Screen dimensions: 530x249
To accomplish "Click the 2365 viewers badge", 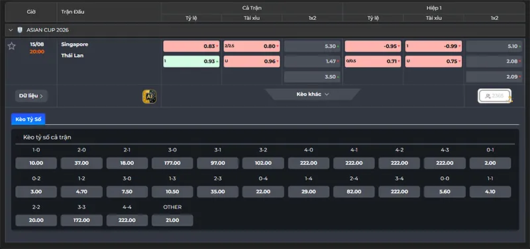I will [x=494, y=96].
